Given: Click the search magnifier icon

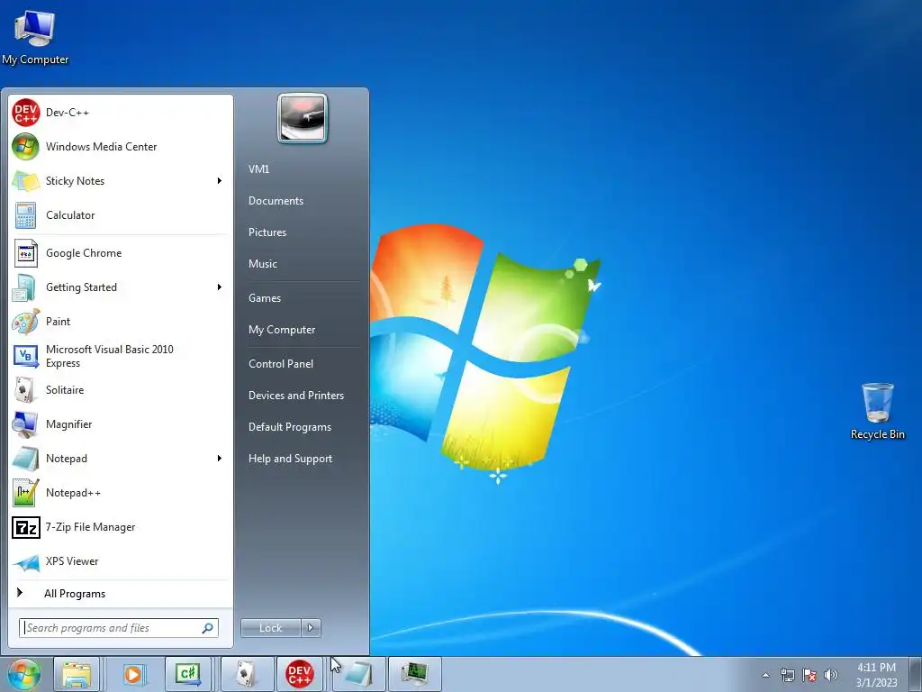Looking at the screenshot, I should click(208, 628).
